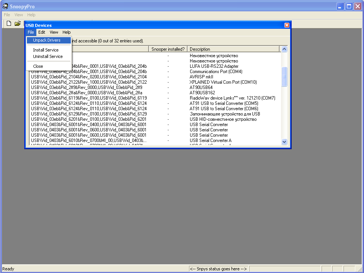364x273 pixels.
Task: Click the SnoopyPro title bar app icon
Action: [5, 6]
